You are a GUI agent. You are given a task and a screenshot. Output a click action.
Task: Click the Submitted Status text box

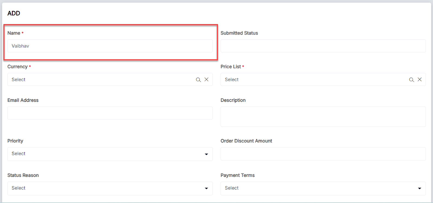coord(323,46)
